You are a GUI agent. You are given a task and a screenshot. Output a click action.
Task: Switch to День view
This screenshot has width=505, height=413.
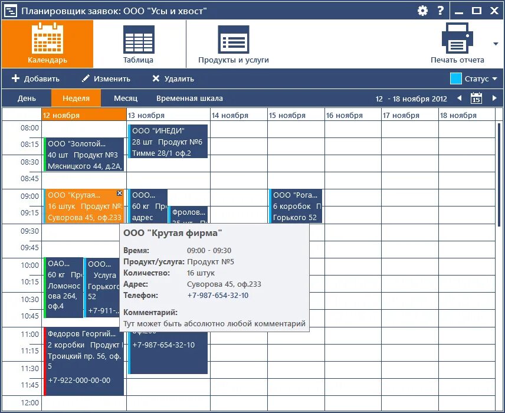click(27, 99)
